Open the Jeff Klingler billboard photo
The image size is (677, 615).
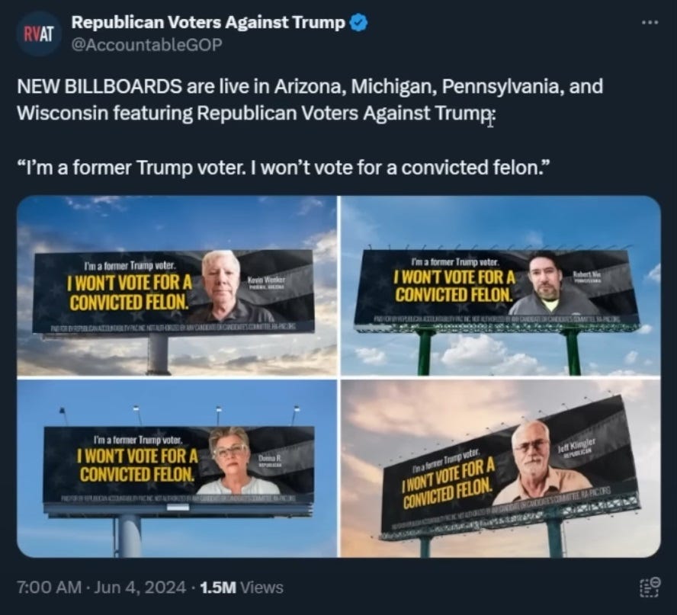pyautogui.click(x=500, y=469)
